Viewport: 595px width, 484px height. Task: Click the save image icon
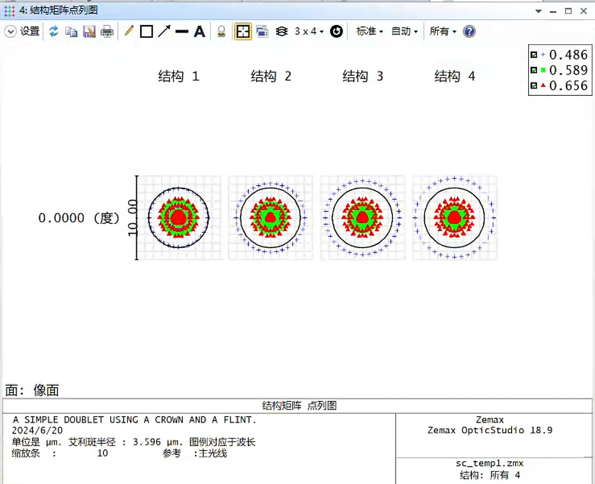tap(89, 31)
